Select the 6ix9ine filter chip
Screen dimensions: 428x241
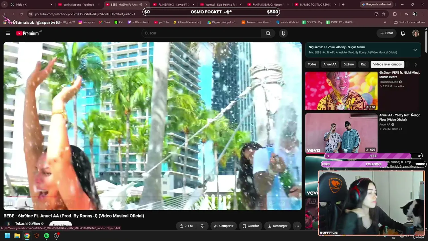point(348,64)
